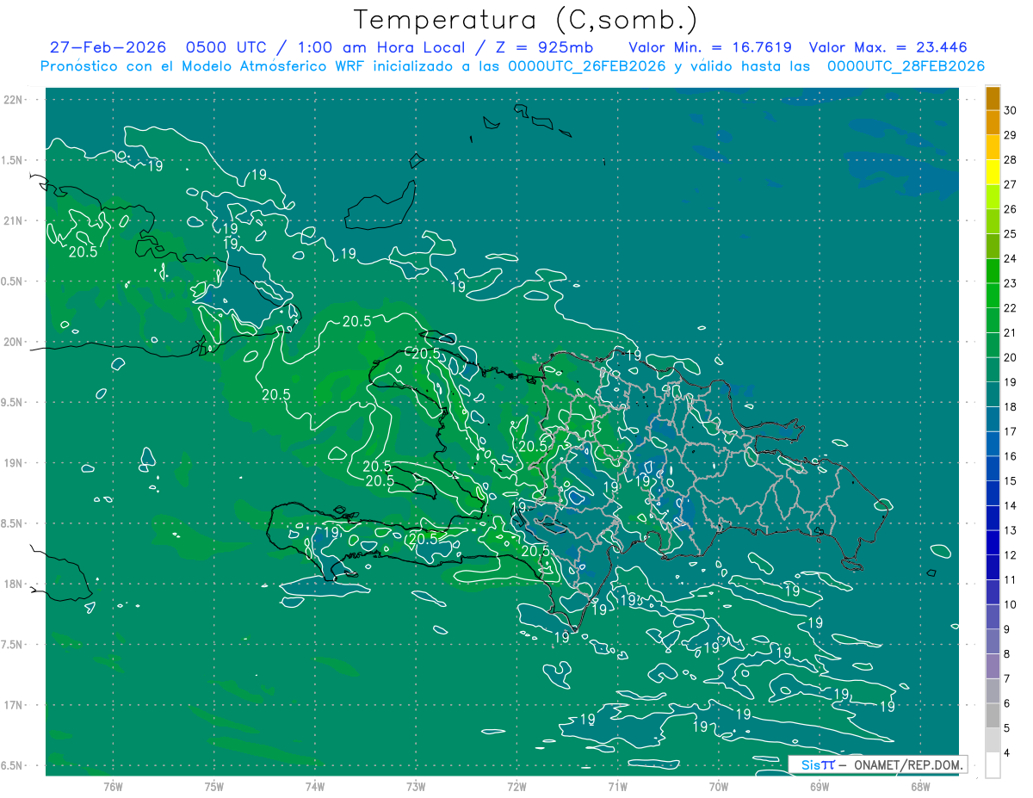Click the longitude axis label 76W
This screenshot has width=1033, height=798.
(113, 787)
